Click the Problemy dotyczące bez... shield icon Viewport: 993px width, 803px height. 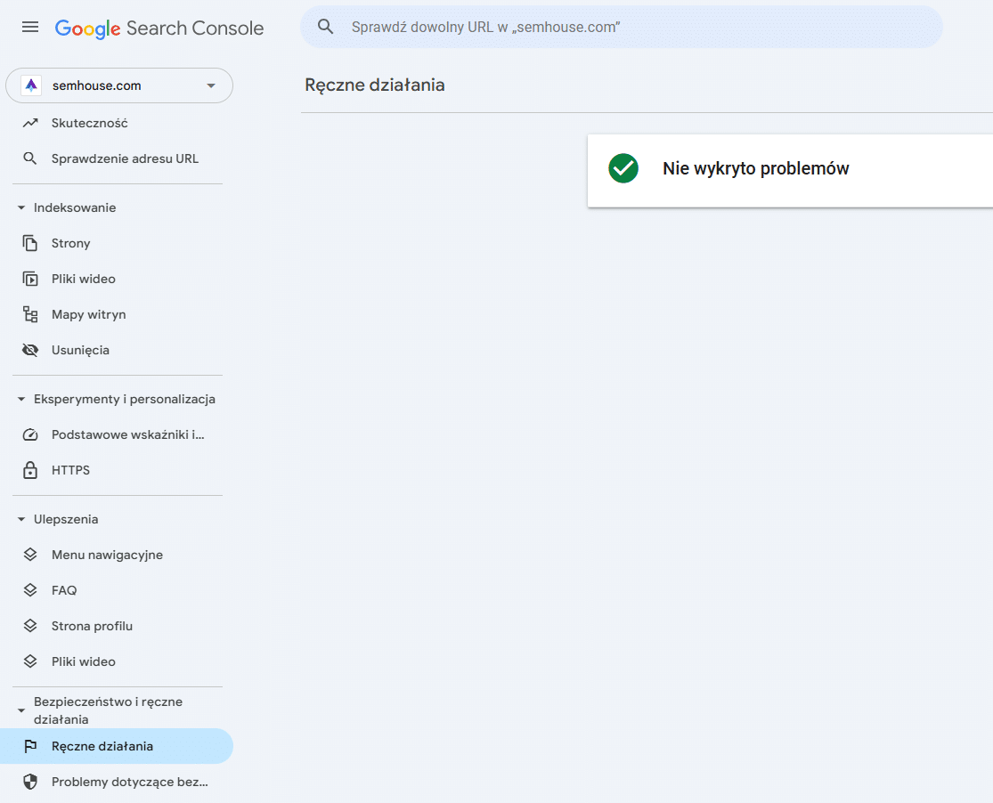point(29,782)
